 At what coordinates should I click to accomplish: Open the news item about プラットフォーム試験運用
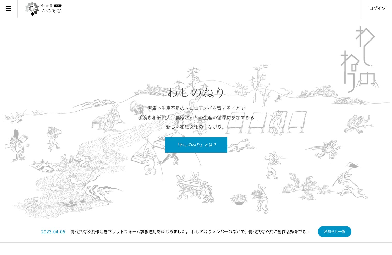tap(190, 232)
